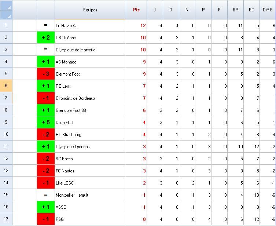This screenshot has width=276, height=226.
Task: Click the BP column header
Action: click(x=235, y=10)
